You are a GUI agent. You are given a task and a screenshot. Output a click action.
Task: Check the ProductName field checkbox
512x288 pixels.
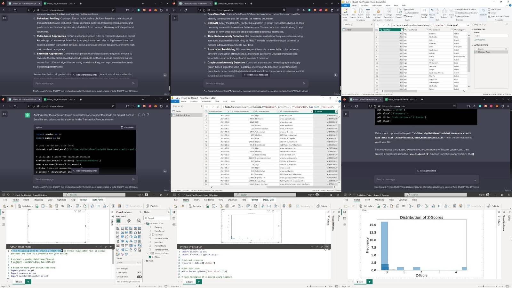click(150, 246)
